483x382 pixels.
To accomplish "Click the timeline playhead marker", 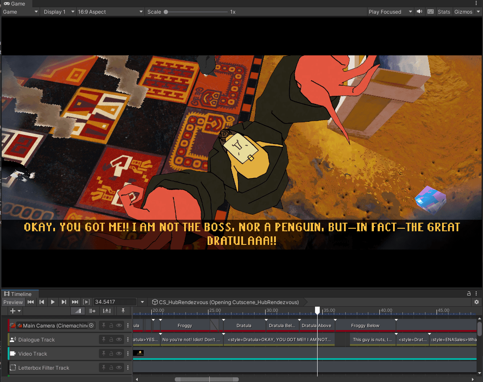I will (317, 310).
